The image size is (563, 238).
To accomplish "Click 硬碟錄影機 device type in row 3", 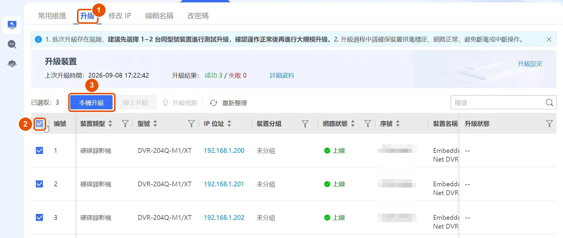I will (x=96, y=217).
